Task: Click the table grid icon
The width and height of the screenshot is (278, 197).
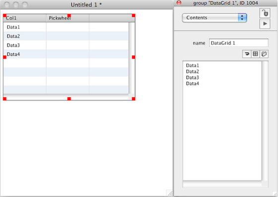Action: click(x=255, y=54)
